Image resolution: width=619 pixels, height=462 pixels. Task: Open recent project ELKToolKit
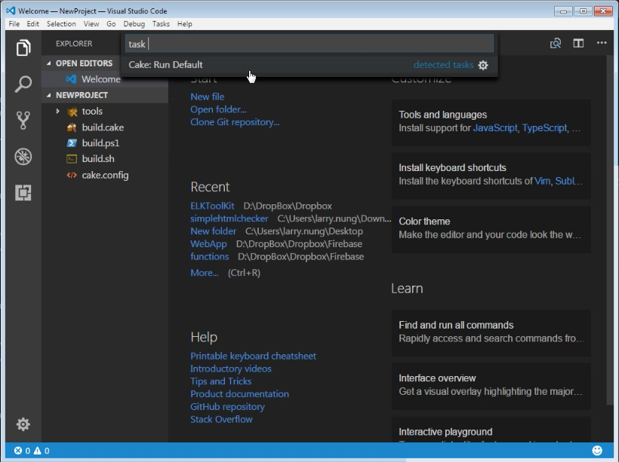pyautogui.click(x=212, y=206)
